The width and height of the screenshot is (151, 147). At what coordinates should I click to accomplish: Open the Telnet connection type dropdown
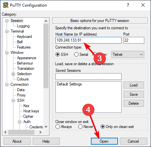(128, 55)
